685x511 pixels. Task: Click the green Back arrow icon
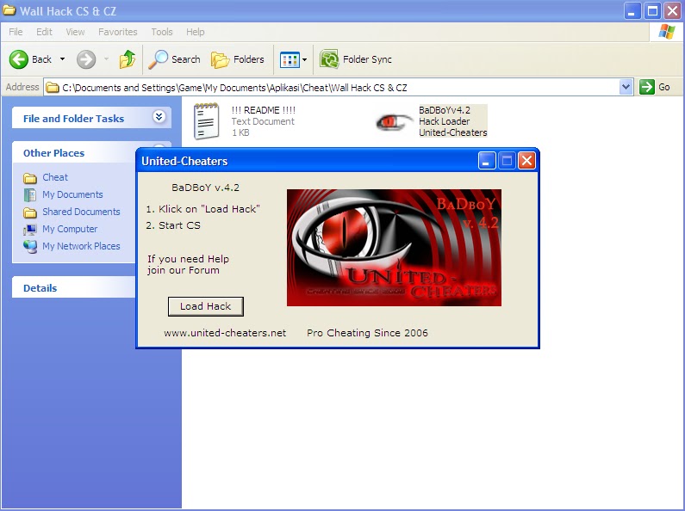click(x=19, y=59)
